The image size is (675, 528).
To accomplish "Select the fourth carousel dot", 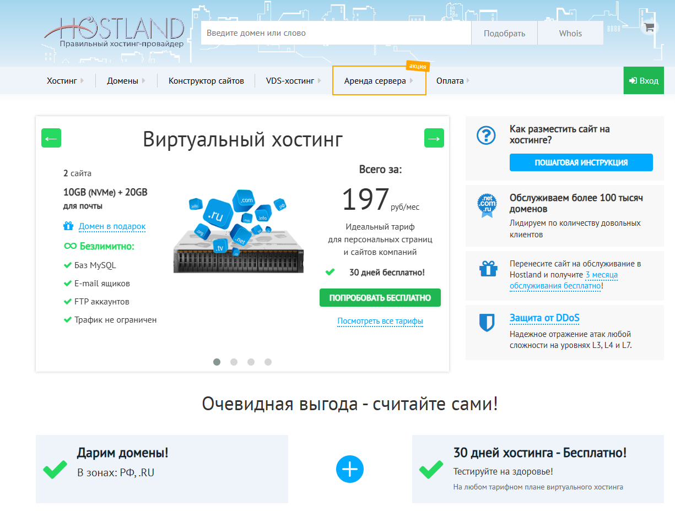I will pyautogui.click(x=268, y=362).
